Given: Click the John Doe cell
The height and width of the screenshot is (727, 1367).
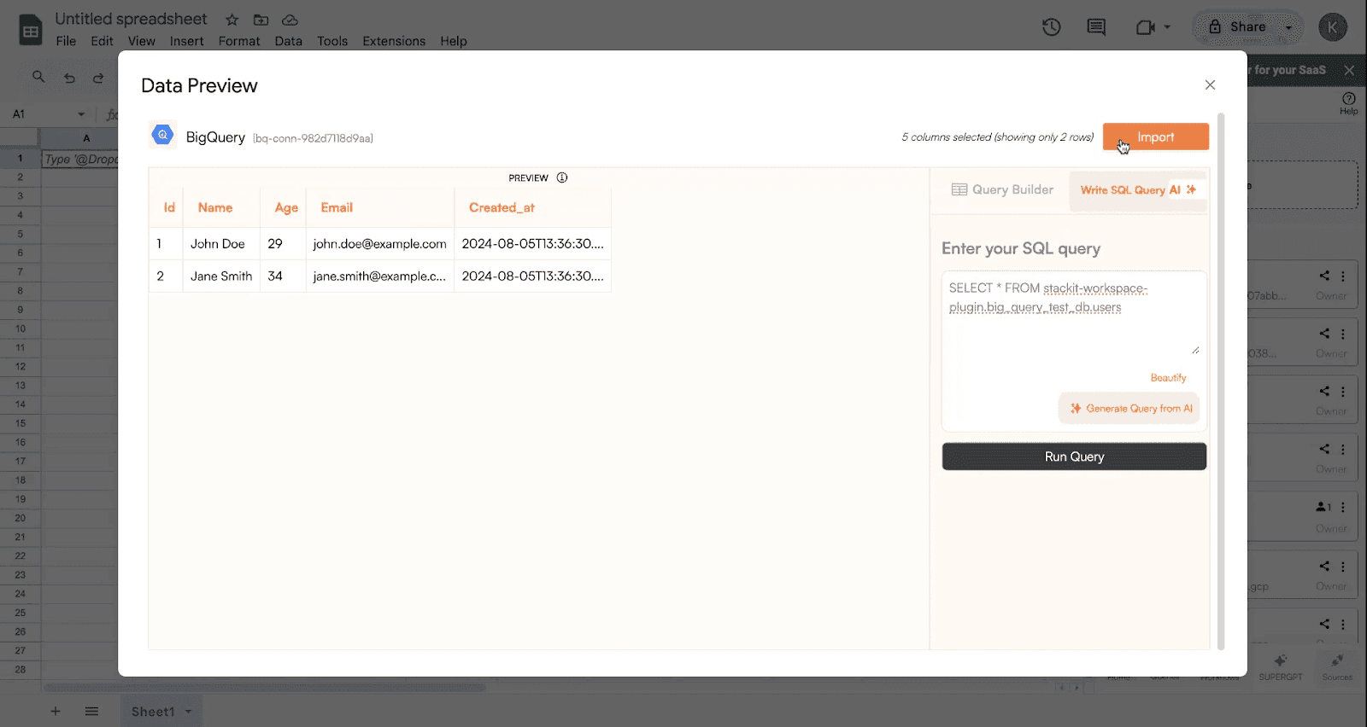Looking at the screenshot, I should pos(221,244).
